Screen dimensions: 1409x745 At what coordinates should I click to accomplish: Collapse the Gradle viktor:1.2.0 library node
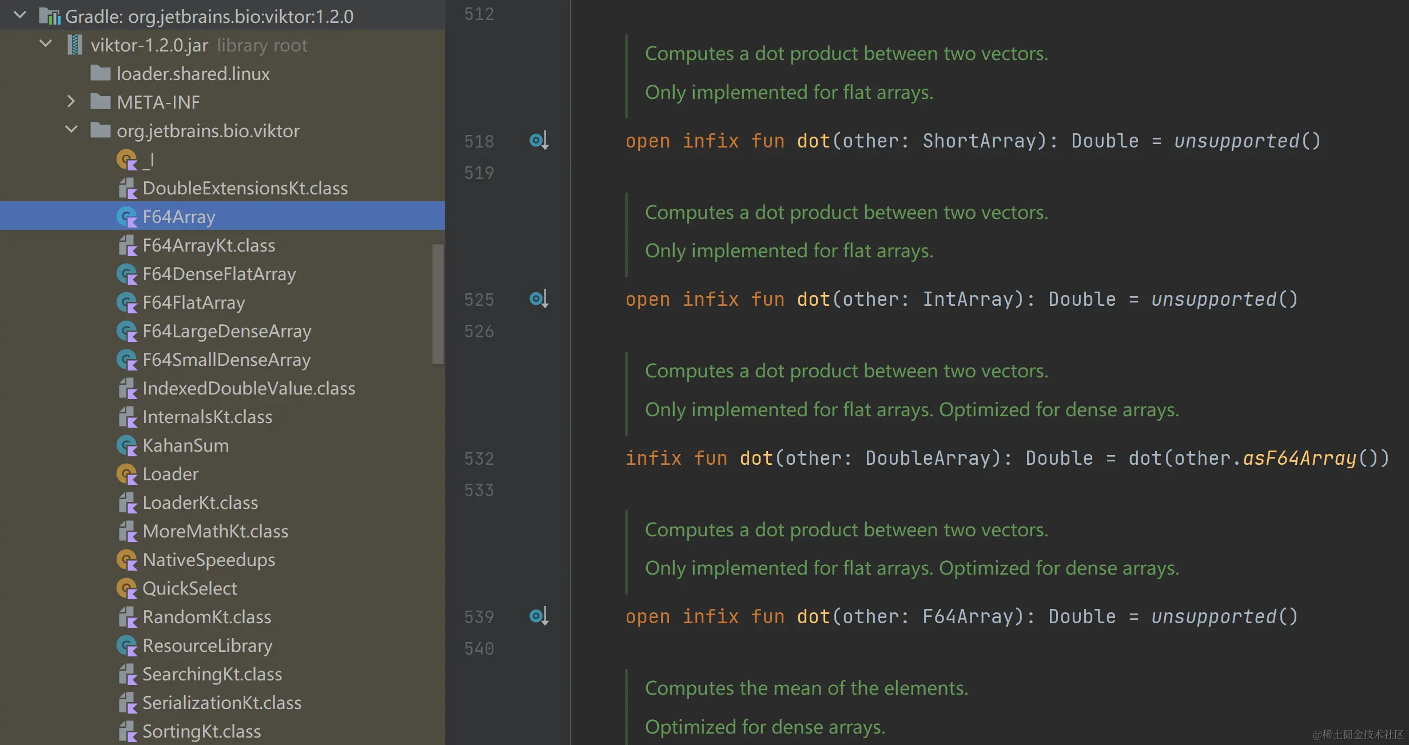[x=20, y=15]
